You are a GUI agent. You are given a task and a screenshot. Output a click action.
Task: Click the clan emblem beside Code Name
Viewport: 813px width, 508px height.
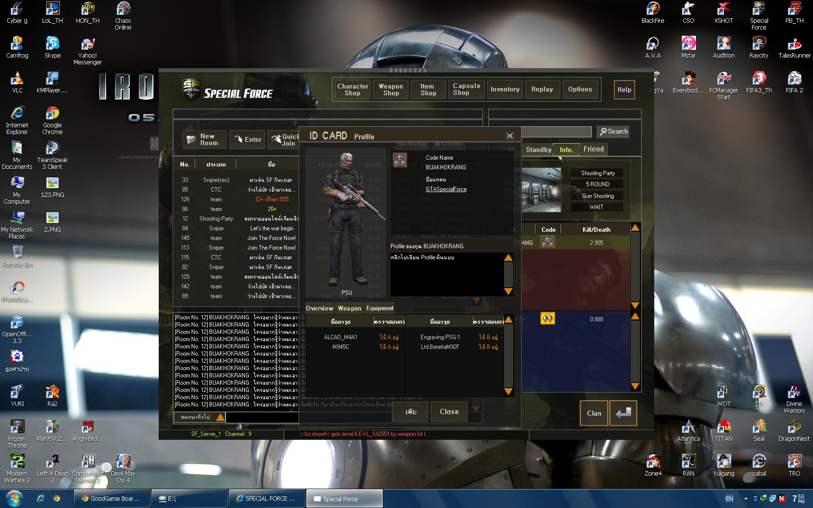click(x=400, y=160)
